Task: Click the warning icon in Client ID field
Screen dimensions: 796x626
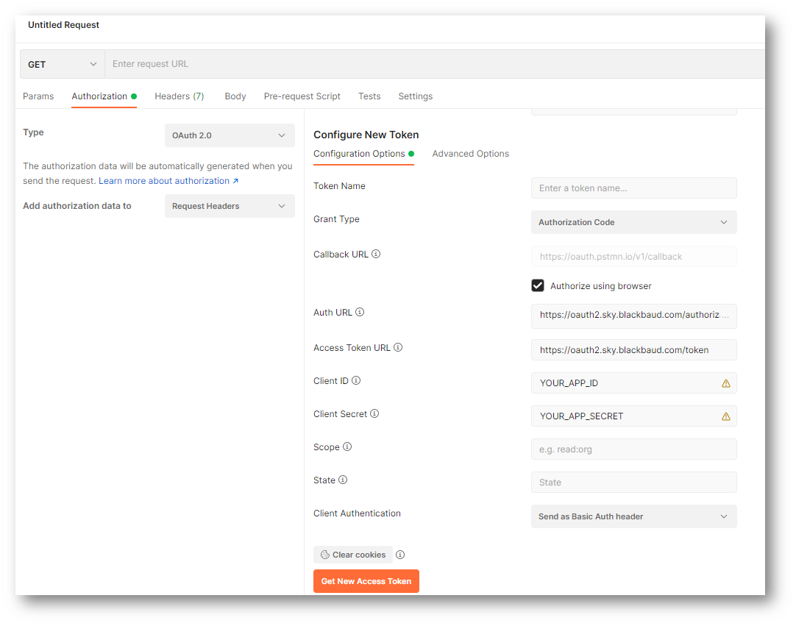Action: 726,383
